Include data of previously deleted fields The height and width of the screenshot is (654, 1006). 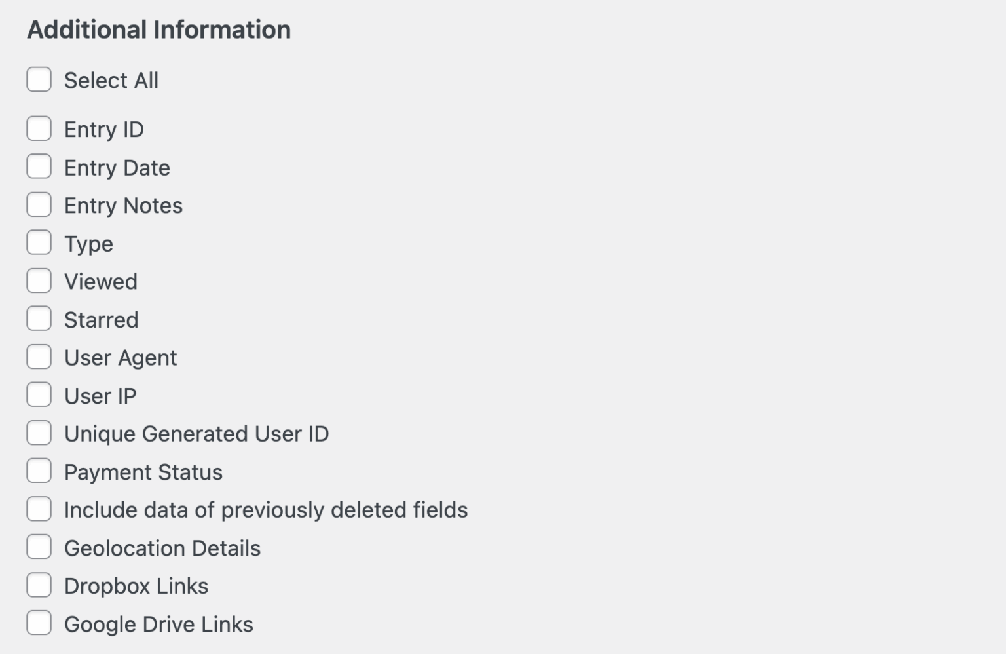click(39, 509)
